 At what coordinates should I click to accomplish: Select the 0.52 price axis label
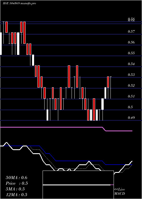pyautogui.click(x=131, y=85)
